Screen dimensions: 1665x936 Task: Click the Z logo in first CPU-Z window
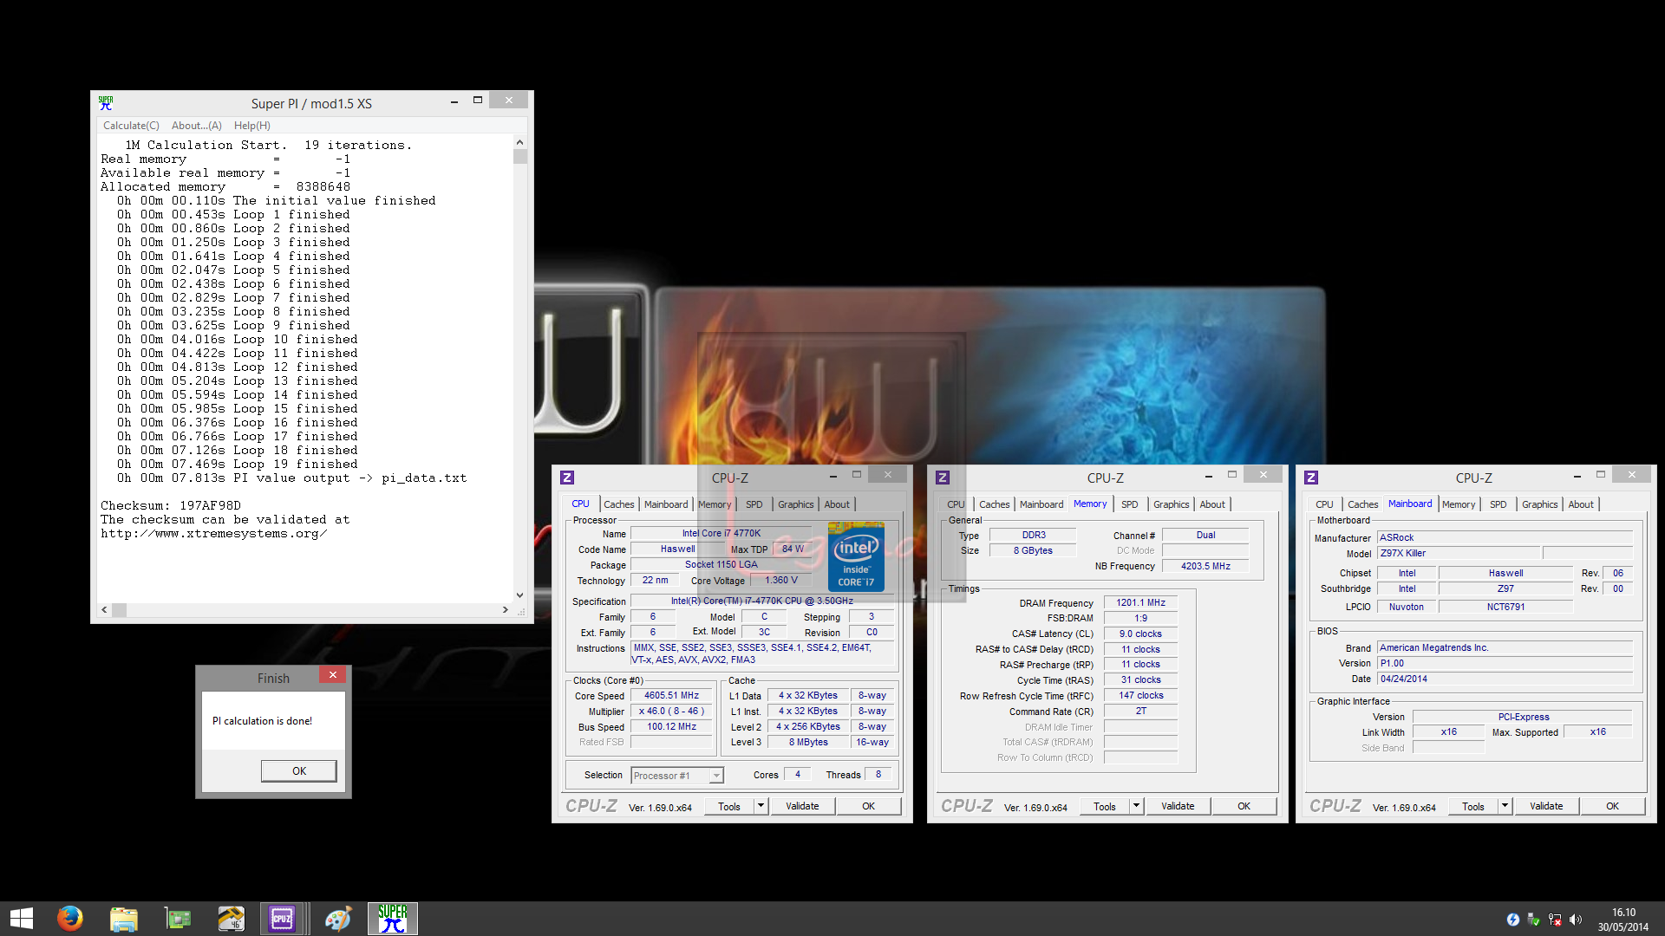click(567, 478)
